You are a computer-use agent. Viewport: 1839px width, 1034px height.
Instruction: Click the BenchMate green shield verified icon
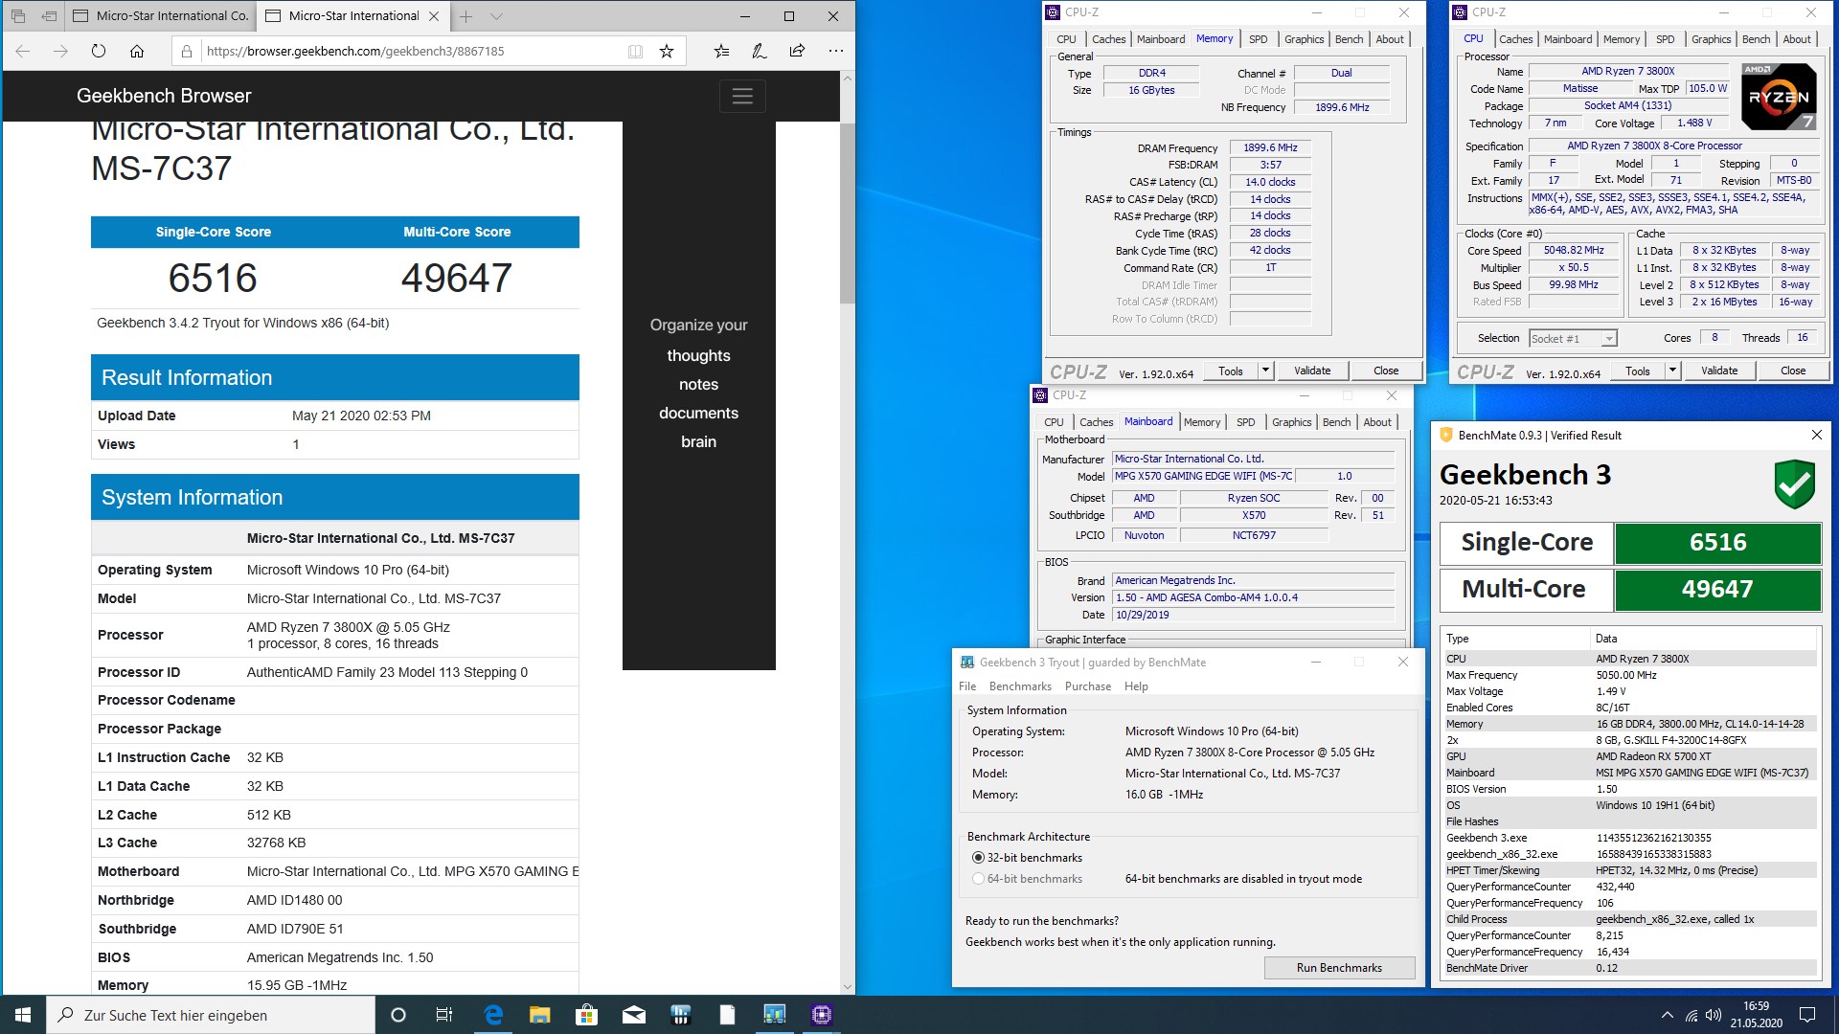[x=1794, y=484]
